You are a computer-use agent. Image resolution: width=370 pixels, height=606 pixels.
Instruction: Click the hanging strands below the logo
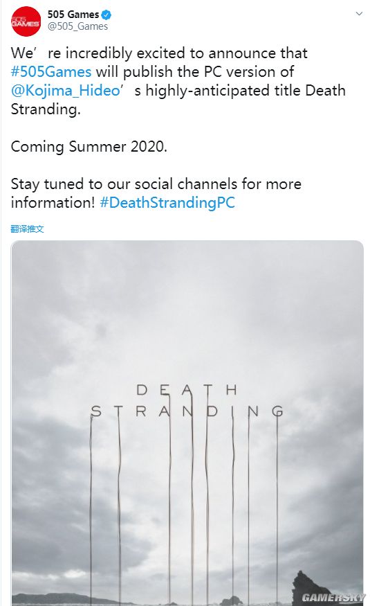coord(185,502)
